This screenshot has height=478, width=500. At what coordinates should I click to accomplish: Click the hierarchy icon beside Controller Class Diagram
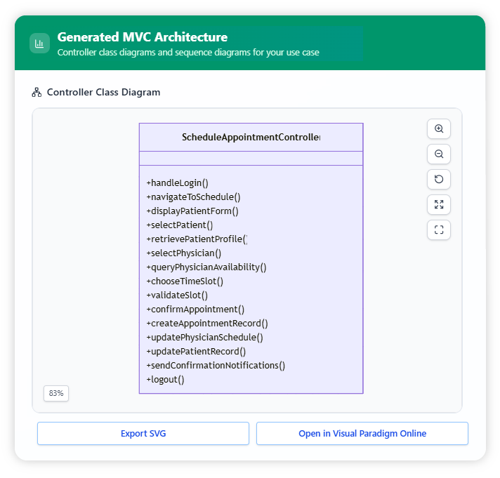[x=37, y=93]
